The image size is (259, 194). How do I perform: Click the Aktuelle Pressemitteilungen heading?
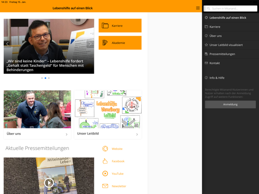(x=37, y=148)
